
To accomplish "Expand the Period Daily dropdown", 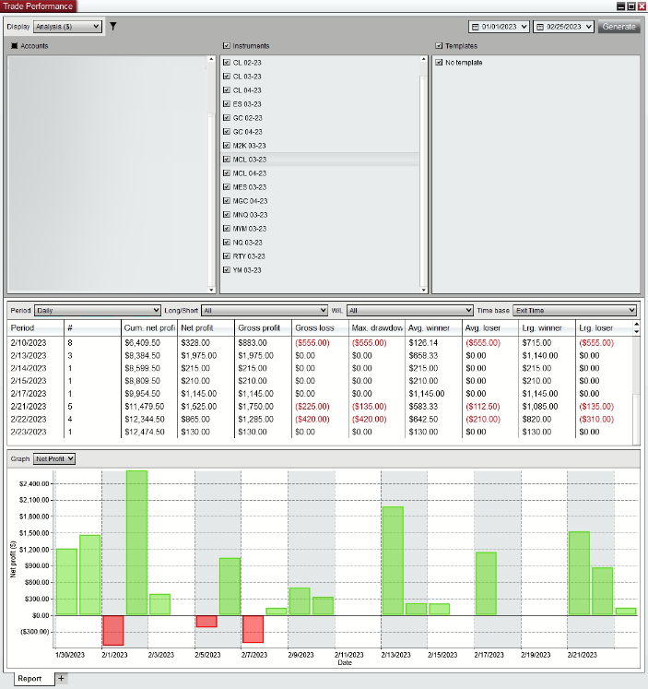I will pos(98,311).
